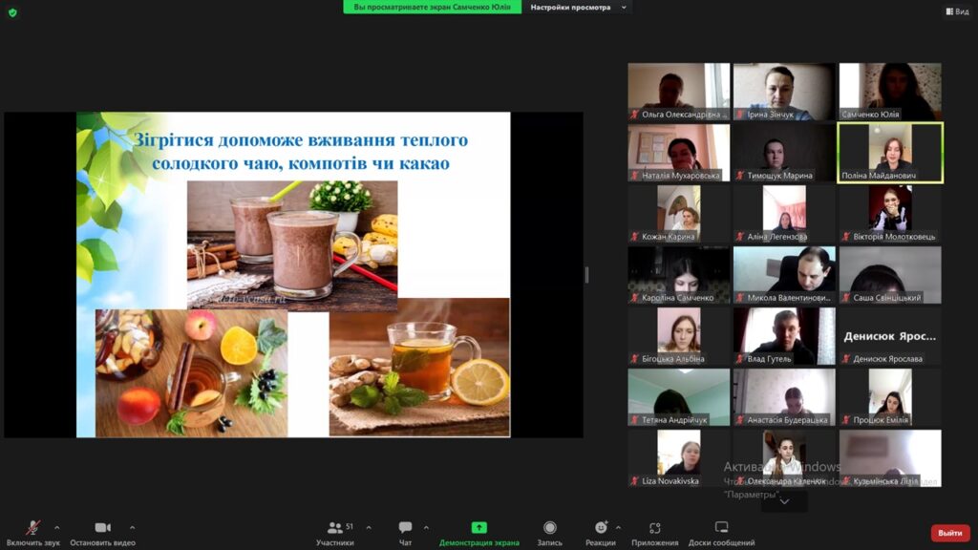Image resolution: width=978 pixels, height=550 pixels.
Task: Open Доски сообщений whiteboards
Action: point(721,528)
